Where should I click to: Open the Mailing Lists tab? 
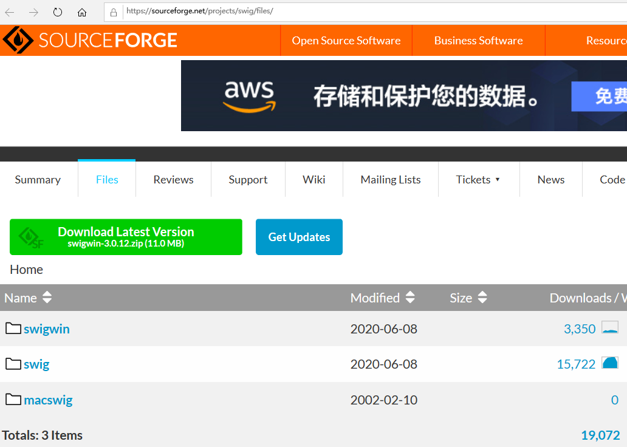coord(391,180)
